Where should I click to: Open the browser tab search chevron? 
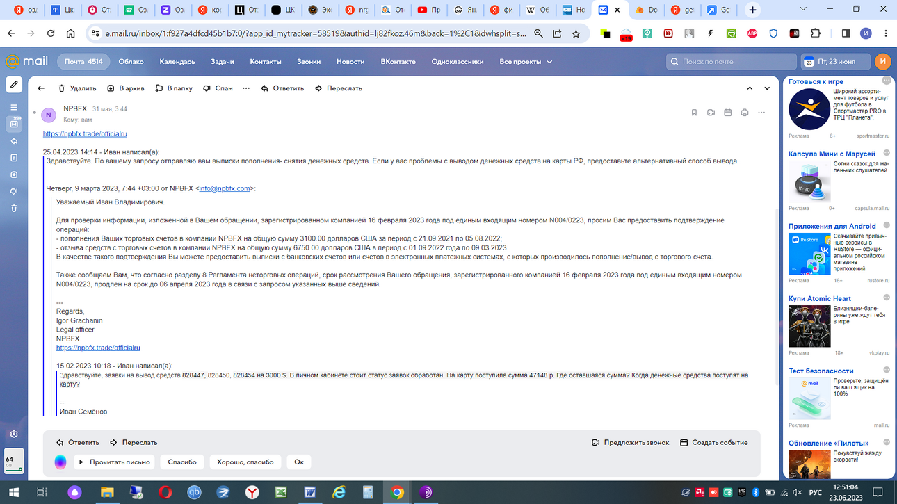pyautogui.click(x=803, y=10)
